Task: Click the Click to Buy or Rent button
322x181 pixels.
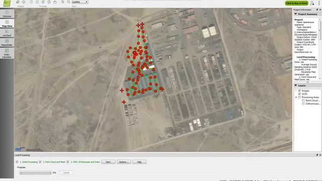Action: coord(297,3)
